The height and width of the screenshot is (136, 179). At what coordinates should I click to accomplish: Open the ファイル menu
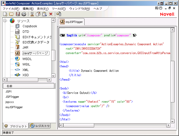[x=11, y=9]
